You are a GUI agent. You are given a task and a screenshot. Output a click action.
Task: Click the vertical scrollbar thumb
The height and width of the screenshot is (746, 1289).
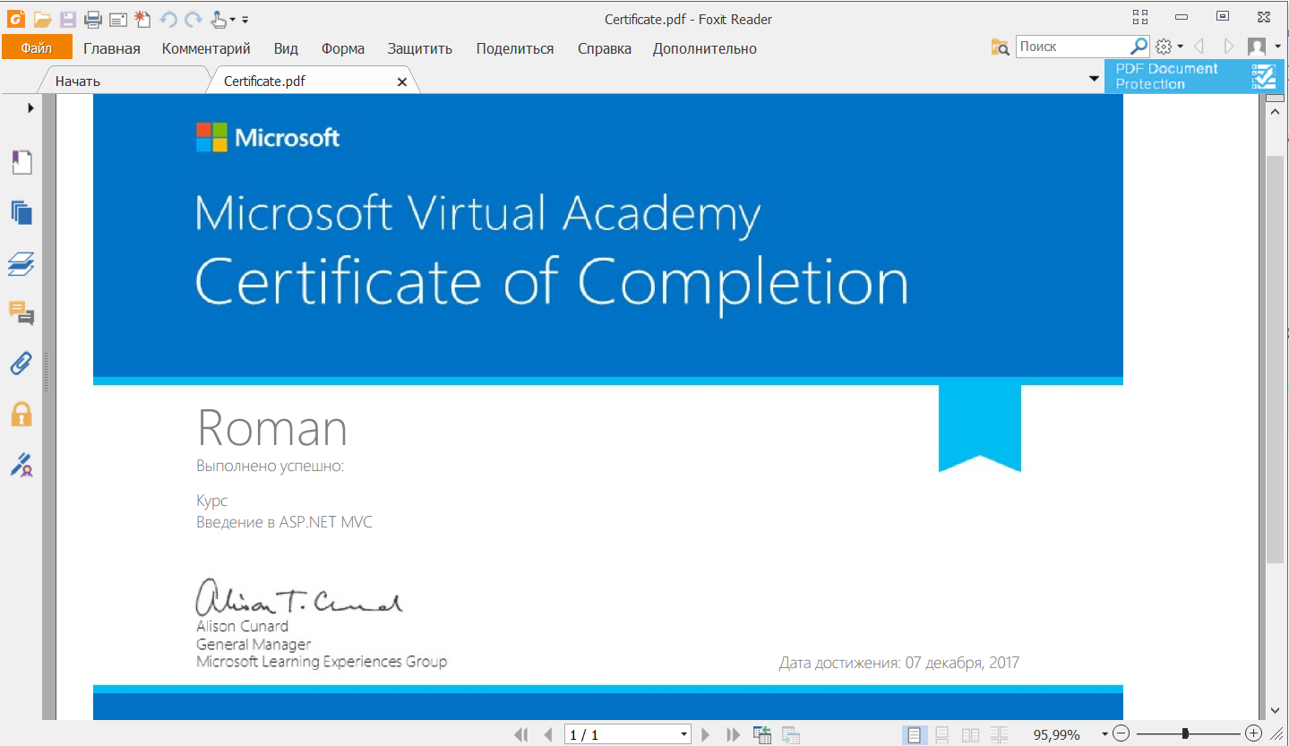coord(1276,359)
